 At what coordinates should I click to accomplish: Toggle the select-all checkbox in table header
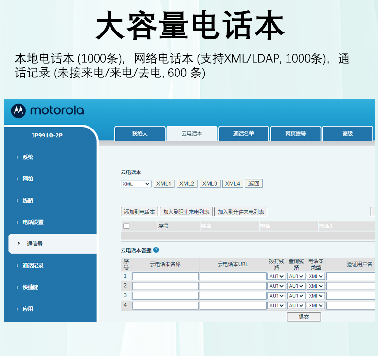tap(126, 226)
